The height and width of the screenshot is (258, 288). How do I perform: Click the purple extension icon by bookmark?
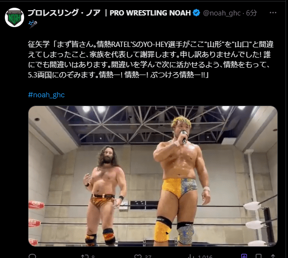[244, 256]
